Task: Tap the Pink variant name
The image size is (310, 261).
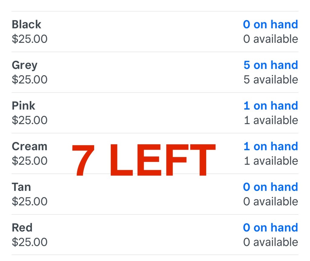Action: [x=23, y=106]
